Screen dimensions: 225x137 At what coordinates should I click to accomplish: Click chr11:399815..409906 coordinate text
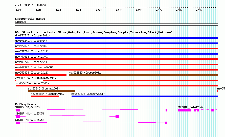pos(30,6)
